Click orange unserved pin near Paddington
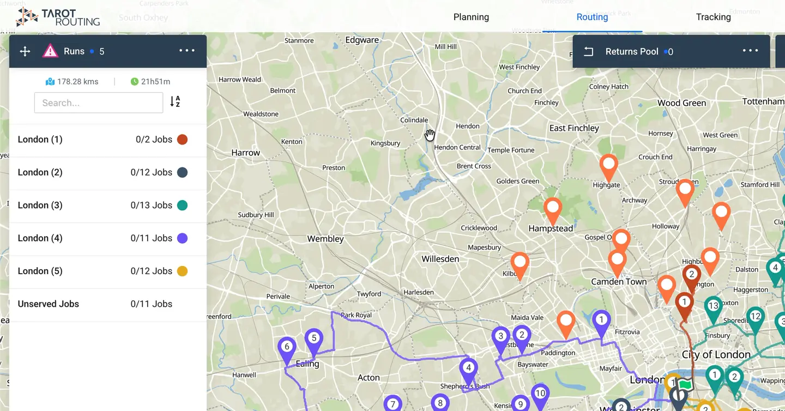785x411 pixels. 566,324
